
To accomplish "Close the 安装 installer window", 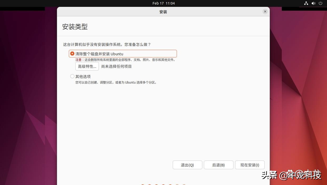I will [264, 11].
